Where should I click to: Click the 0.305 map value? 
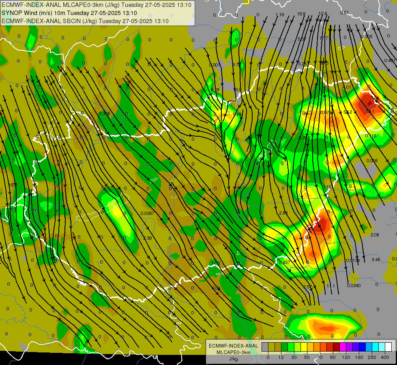[x=367, y=36]
